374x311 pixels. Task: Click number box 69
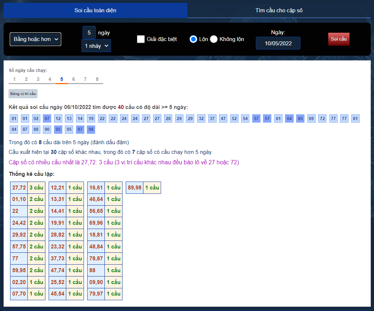(x=311, y=119)
